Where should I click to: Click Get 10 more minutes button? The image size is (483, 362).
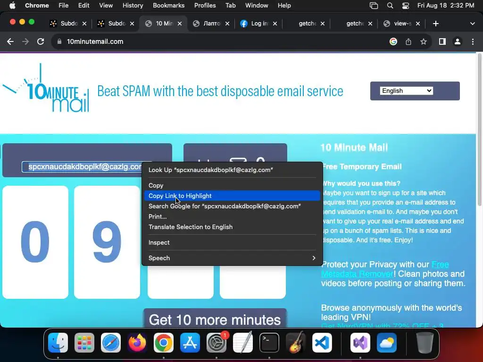pos(215,318)
